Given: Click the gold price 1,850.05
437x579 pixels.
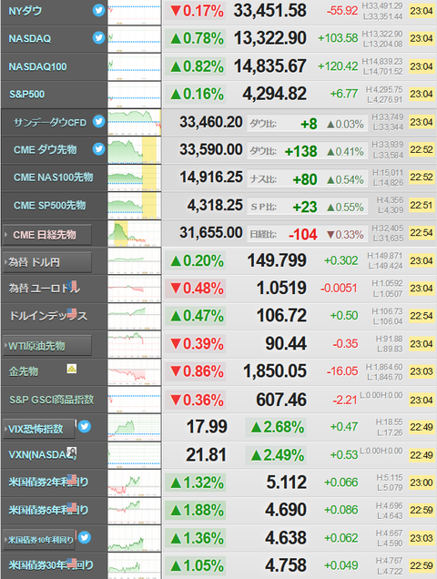Looking at the screenshot, I should [x=275, y=371].
